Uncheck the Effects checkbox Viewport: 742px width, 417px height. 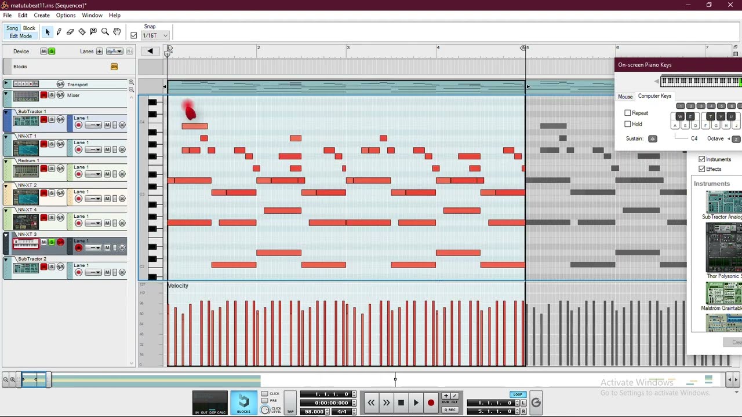coord(702,169)
